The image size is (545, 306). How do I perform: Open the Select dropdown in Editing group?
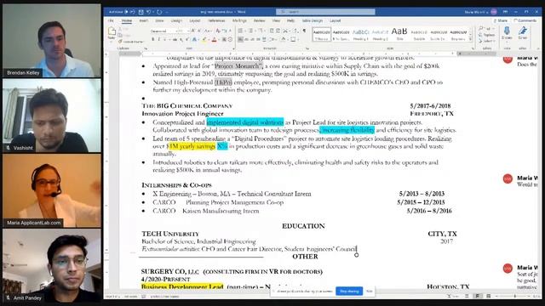point(486,41)
